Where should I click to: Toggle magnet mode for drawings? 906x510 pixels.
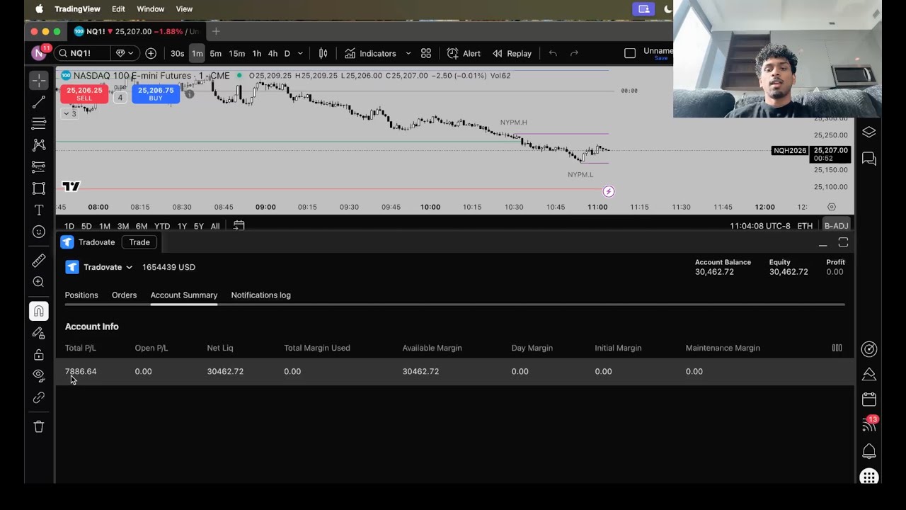(x=39, y=311)
